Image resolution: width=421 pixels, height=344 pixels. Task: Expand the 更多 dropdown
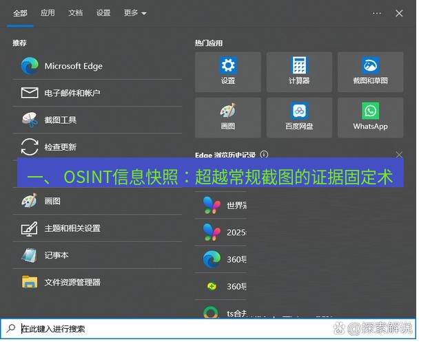coord(135,12)
